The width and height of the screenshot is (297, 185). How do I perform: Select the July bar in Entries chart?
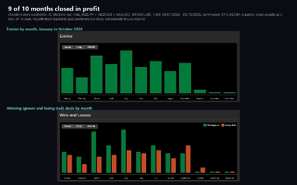click(156, 77)
